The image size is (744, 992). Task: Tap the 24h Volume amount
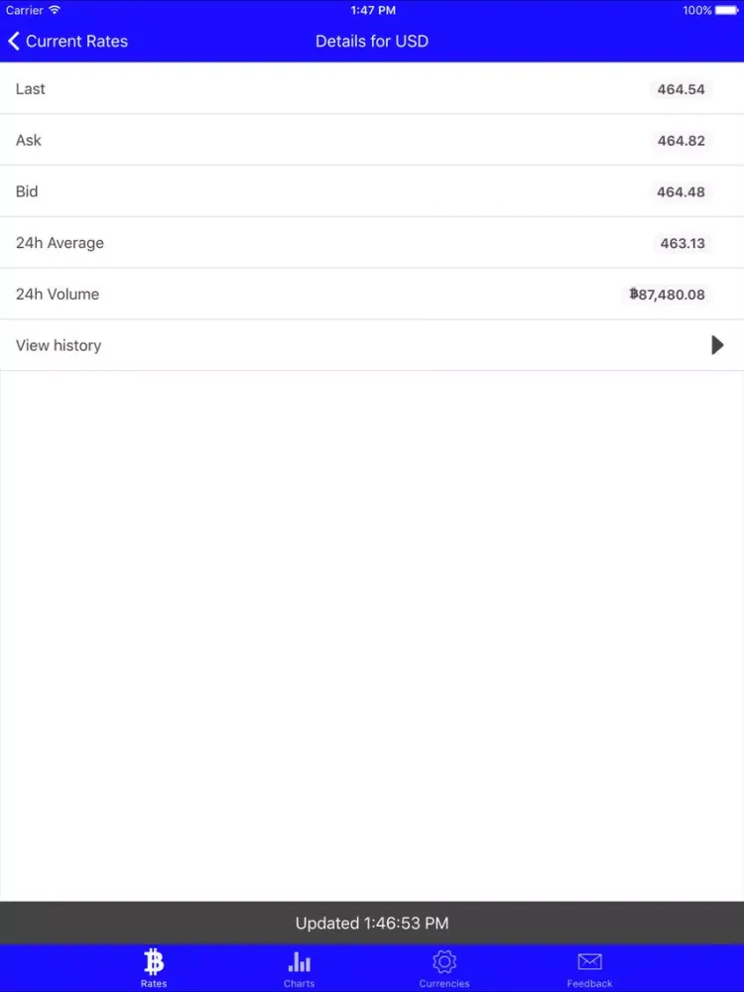(667, 295)
